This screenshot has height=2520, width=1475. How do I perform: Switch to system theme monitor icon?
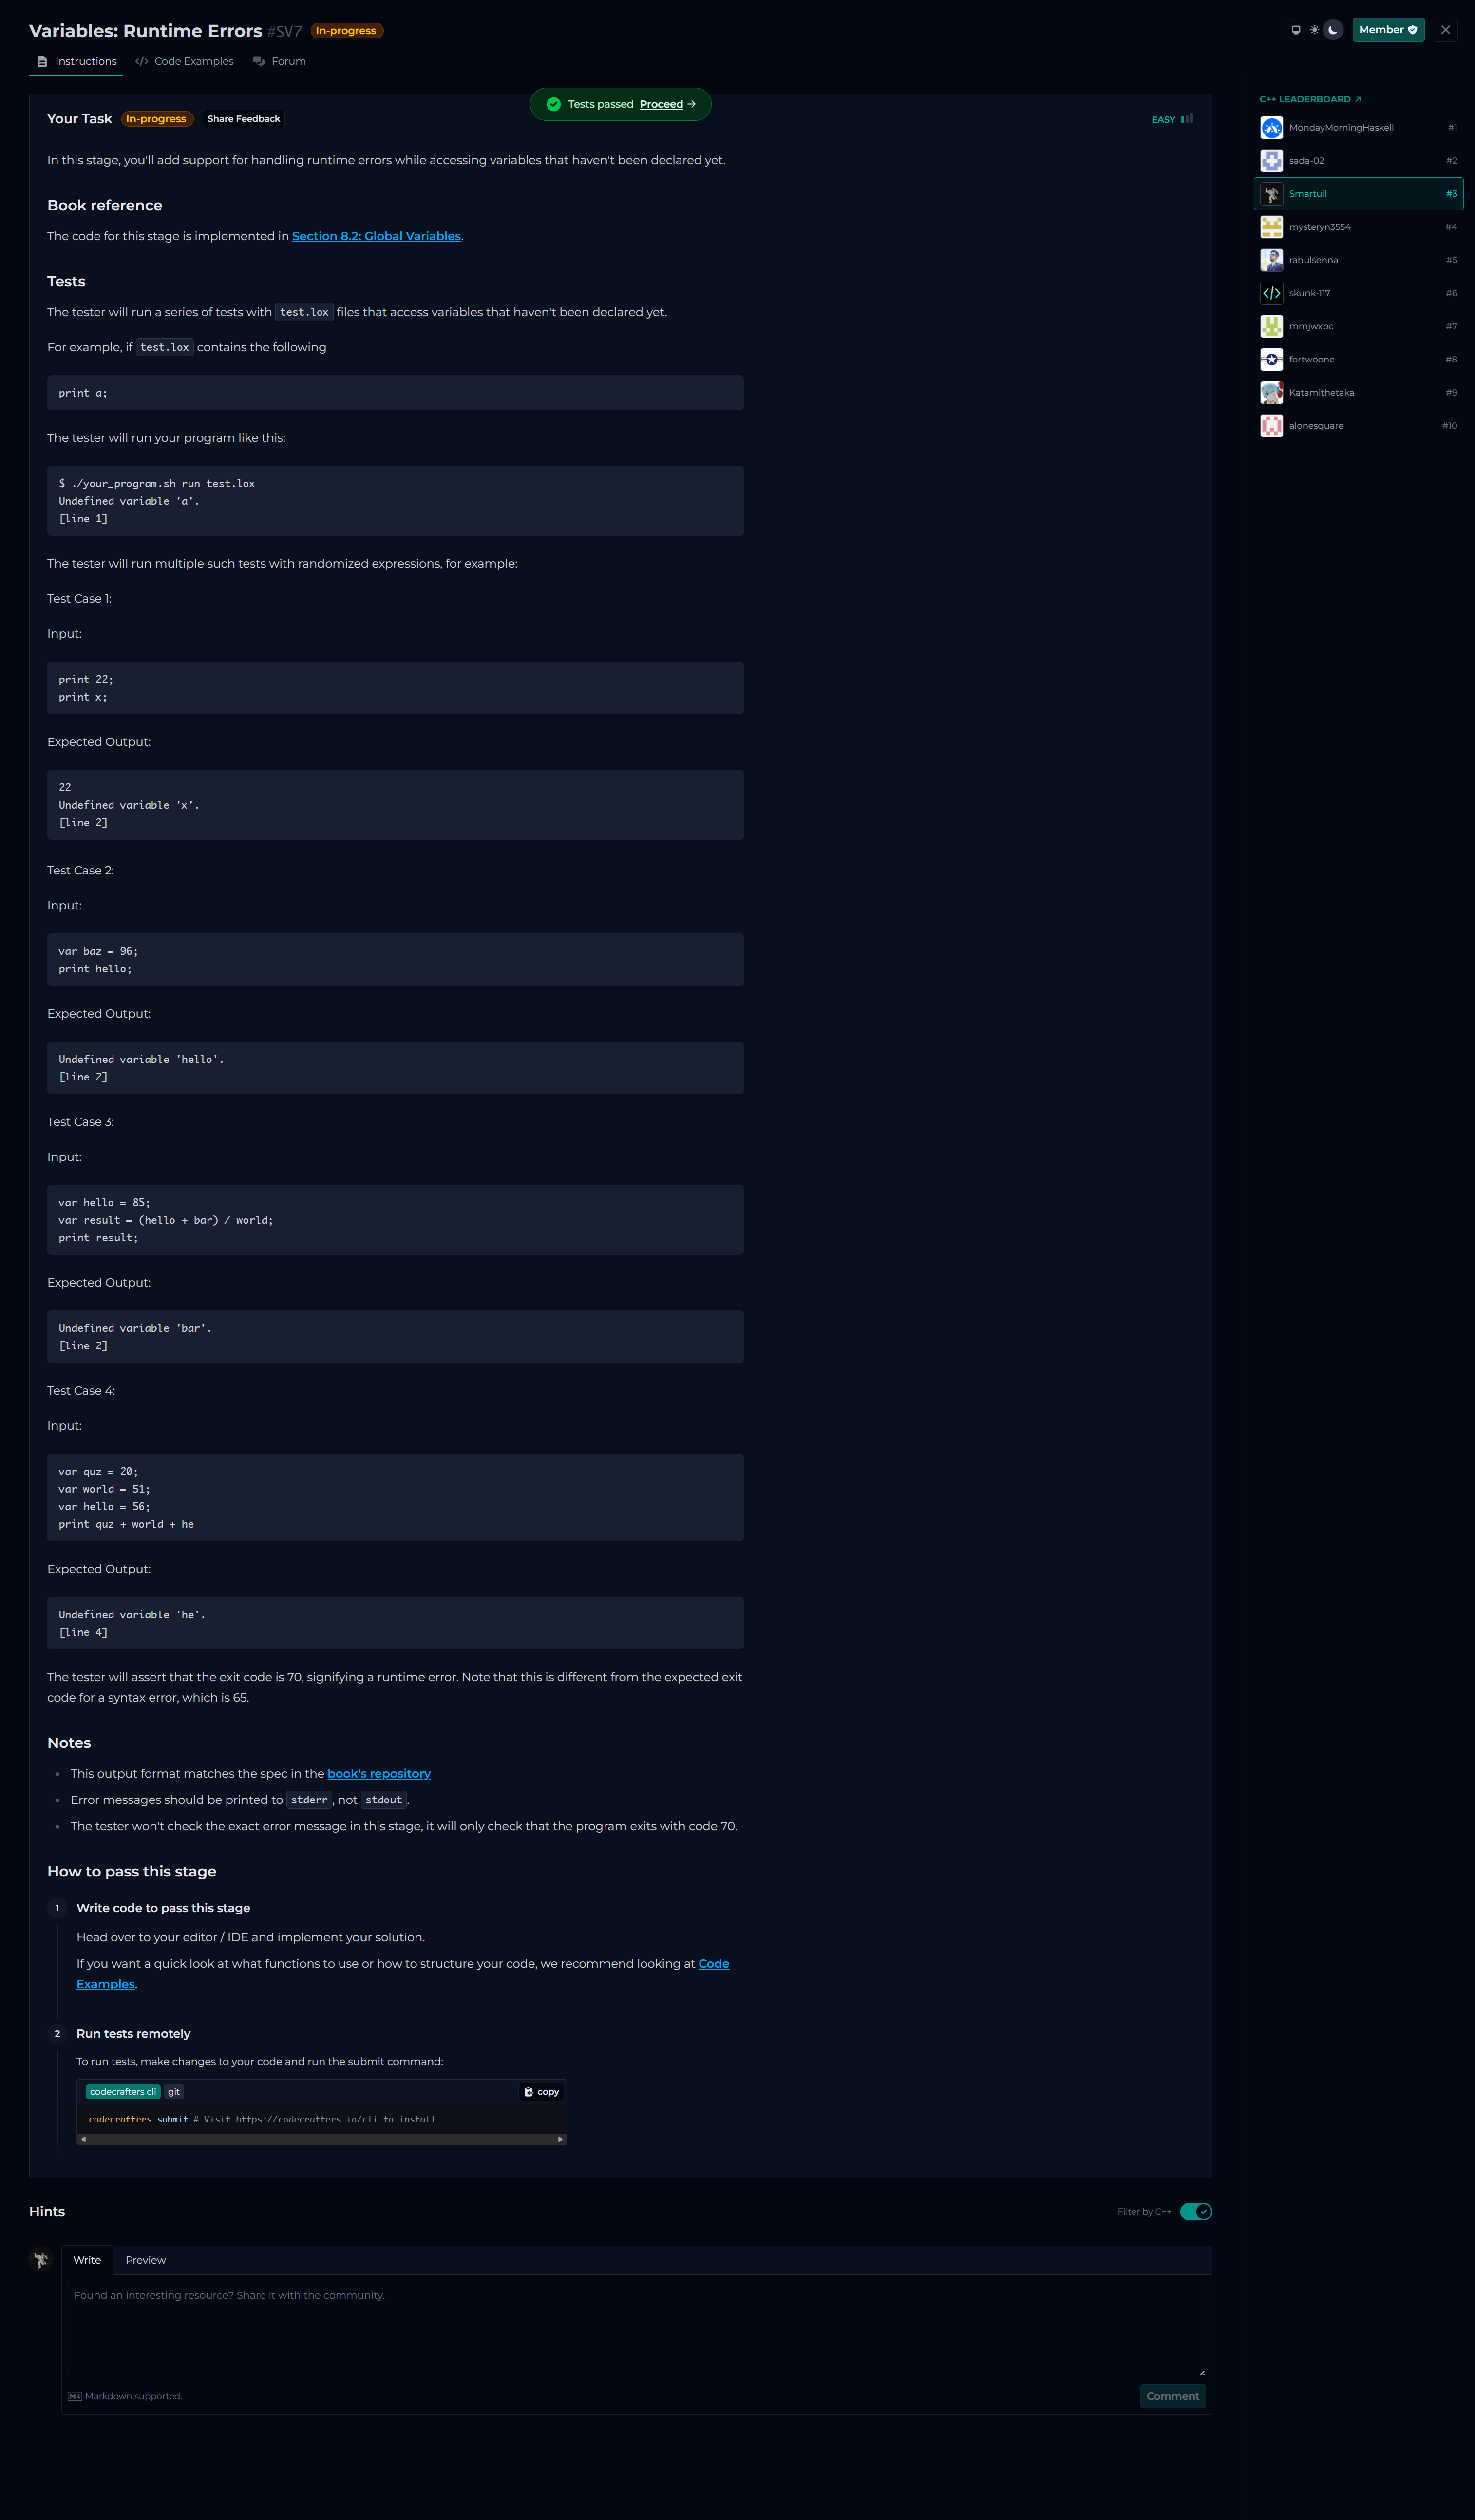1296,30
